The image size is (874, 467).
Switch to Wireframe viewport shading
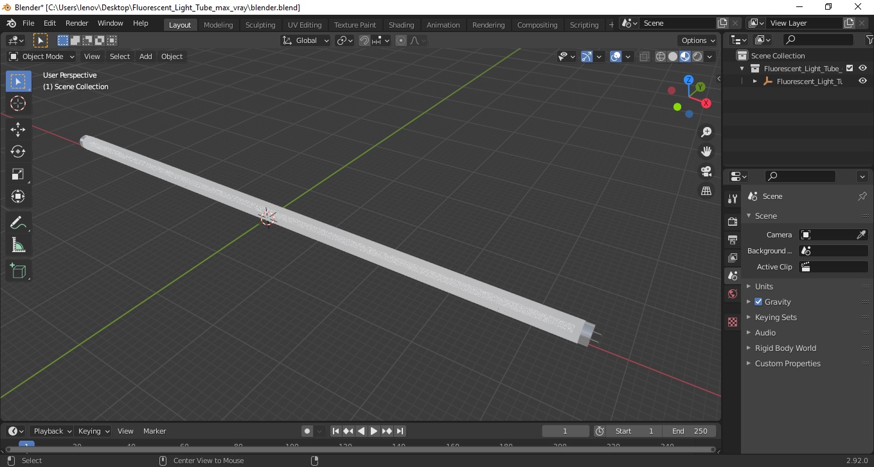661,56
